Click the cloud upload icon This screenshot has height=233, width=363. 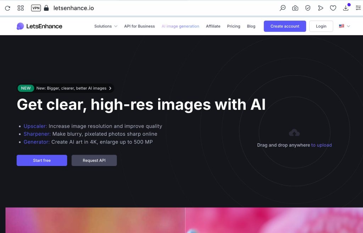[x=294, y=133]
